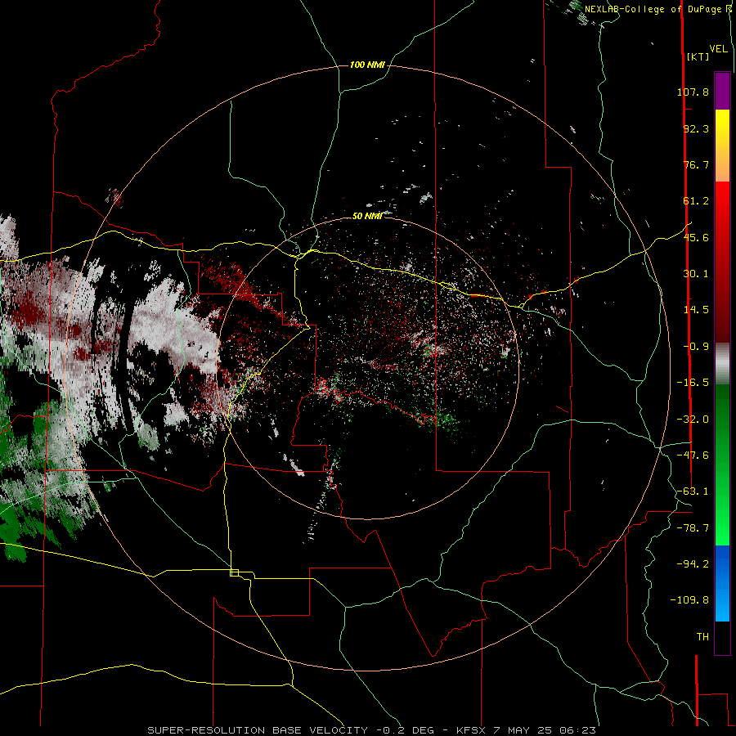Click the 14.5 value on velocity scale
736x736 pixels.
tap(696, 310)
